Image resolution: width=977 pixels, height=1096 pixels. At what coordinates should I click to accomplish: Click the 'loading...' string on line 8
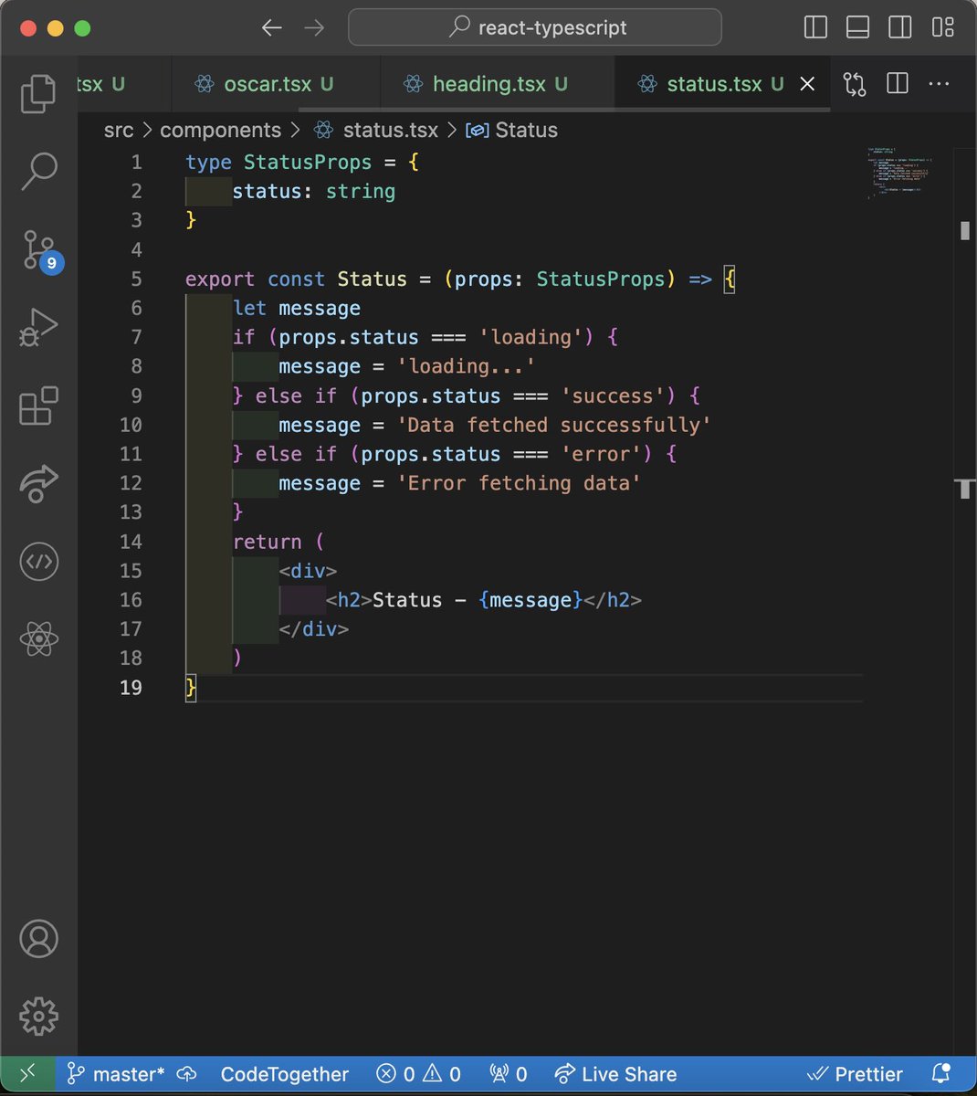[466, 366]
